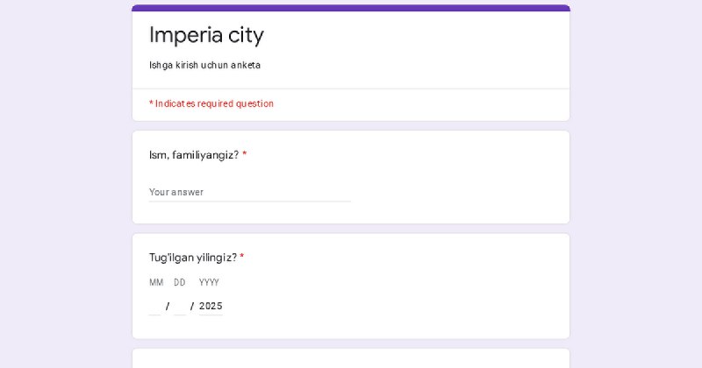Click the DD label above the date
This screenshot has width=702, height=368.
[180, 283]
